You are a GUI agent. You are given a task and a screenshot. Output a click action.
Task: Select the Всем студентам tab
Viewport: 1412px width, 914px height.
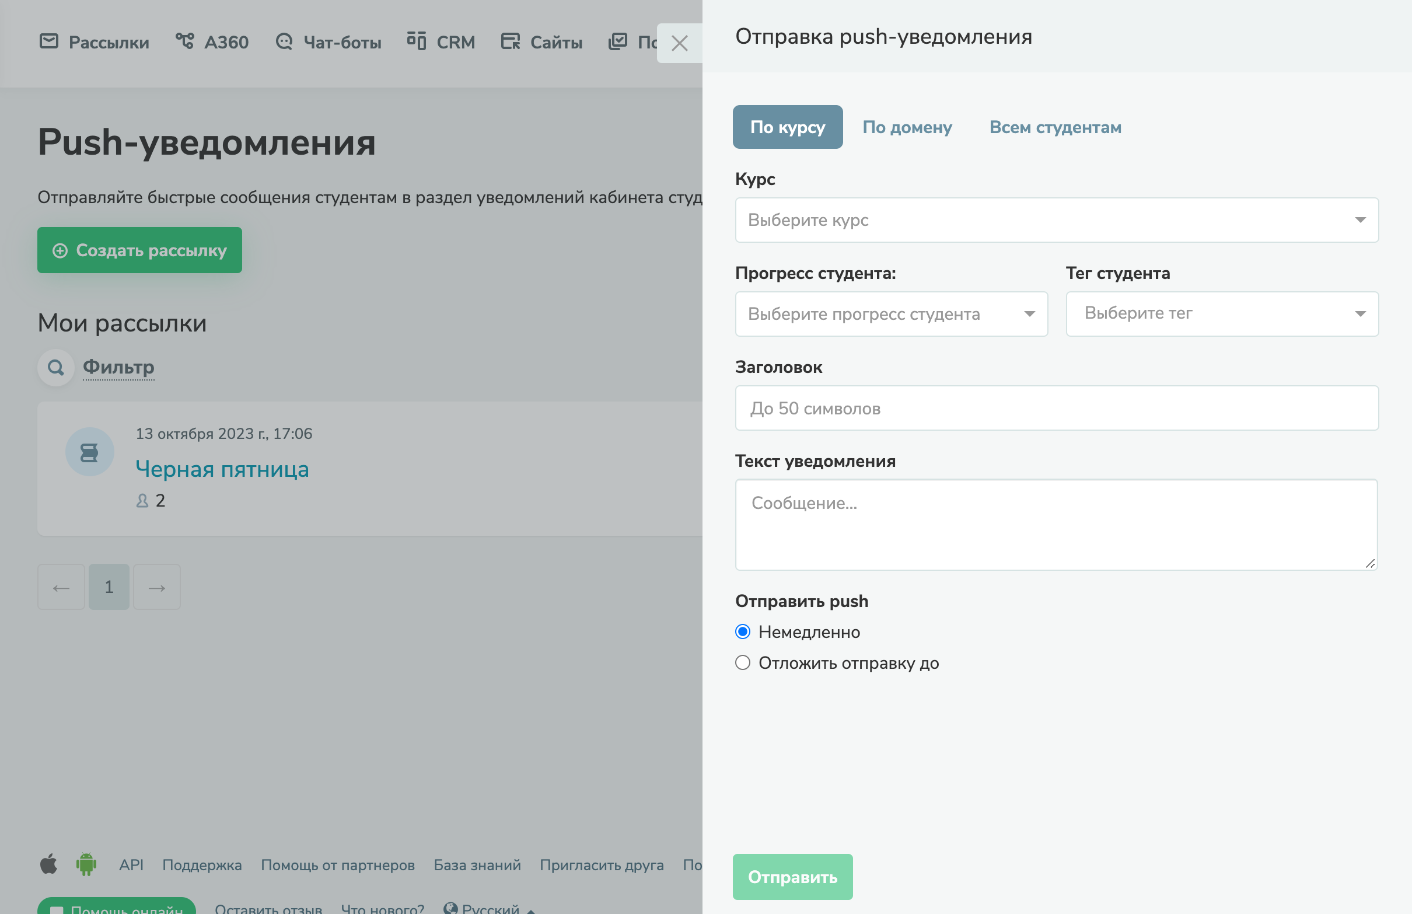(x=1055, y=127)
